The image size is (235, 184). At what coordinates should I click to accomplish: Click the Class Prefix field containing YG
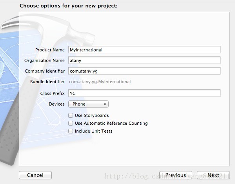click(144, 93)
